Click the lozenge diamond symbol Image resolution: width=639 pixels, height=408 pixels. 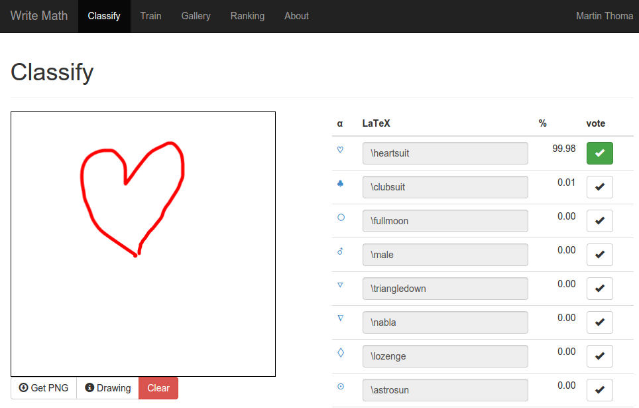coord(341,353)
